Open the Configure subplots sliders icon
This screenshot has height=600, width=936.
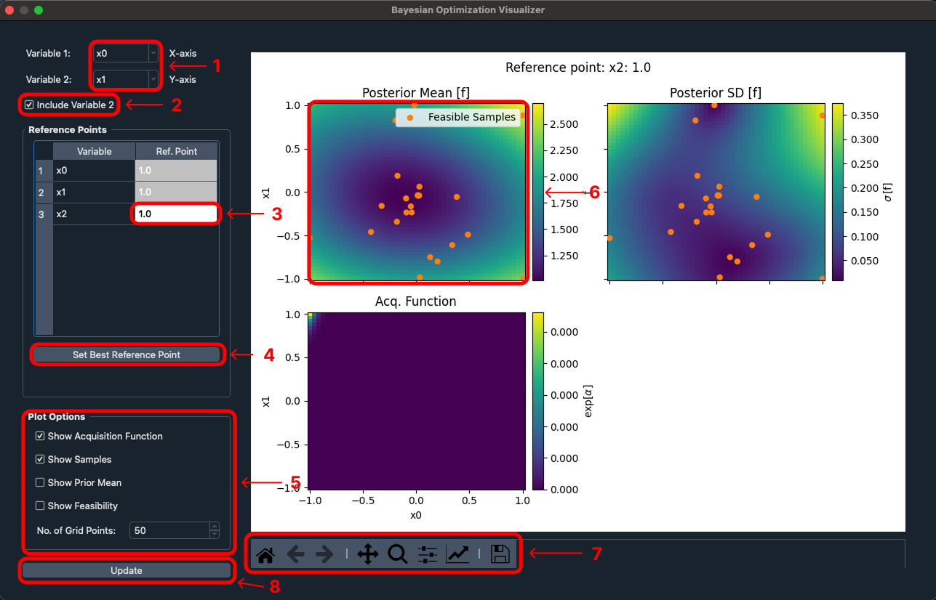coord(427,555)
